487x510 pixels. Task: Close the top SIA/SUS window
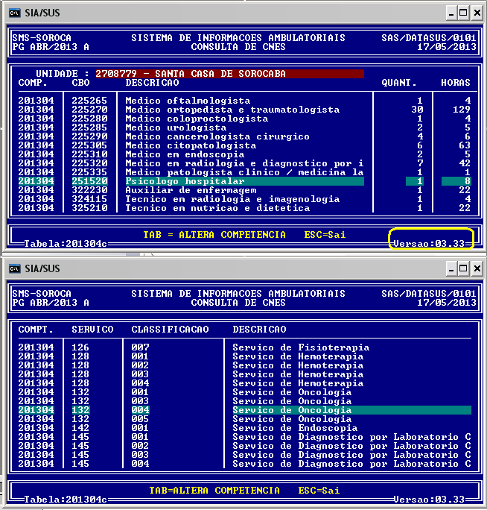(477, 13)
